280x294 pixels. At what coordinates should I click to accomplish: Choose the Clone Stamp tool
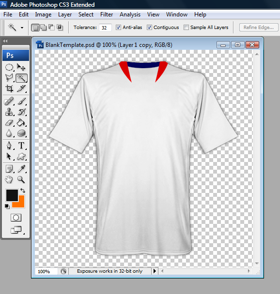[x=9, y=112]
